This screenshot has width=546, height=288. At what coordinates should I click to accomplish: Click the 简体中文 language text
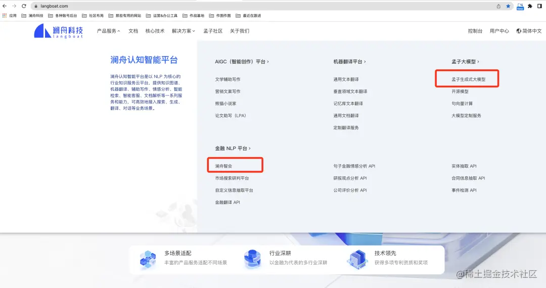click(532, 31)
